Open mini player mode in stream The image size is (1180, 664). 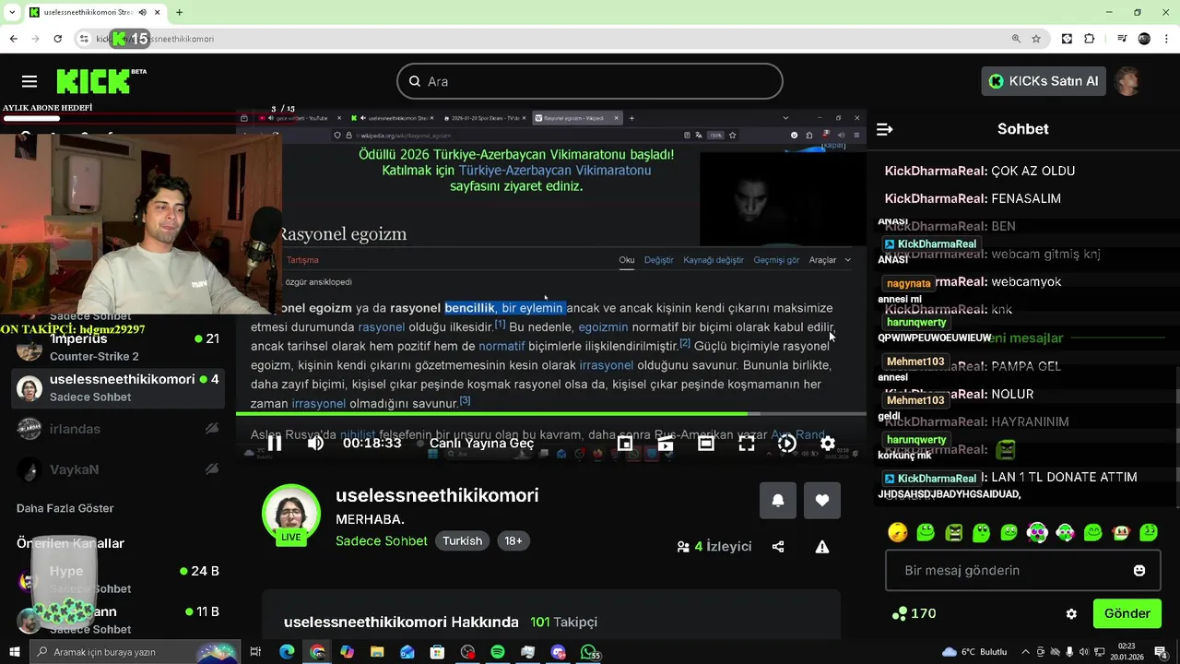[x=624, y=444]
